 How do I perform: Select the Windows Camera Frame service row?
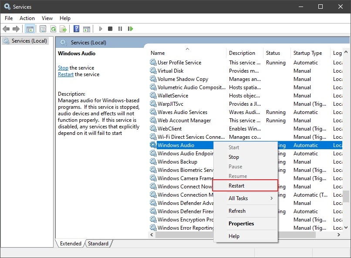(182, 178)
